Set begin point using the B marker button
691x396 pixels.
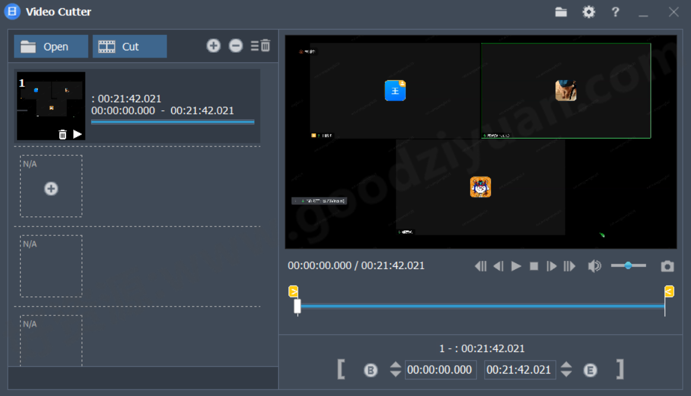click(x=371, y=369)
